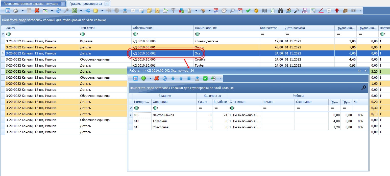Click the two-users icon

(x=289, y=11)
